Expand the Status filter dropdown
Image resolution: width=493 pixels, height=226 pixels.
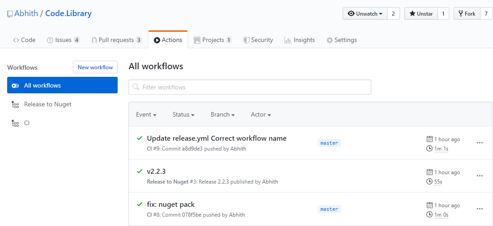pos(183,115)
